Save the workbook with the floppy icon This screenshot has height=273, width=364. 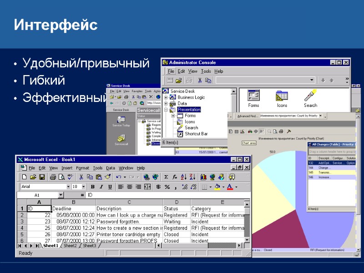click(x=42, y=177)
